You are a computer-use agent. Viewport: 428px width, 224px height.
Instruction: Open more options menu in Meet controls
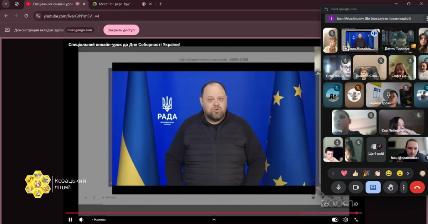pyautogui.click(x=404, y=187)
